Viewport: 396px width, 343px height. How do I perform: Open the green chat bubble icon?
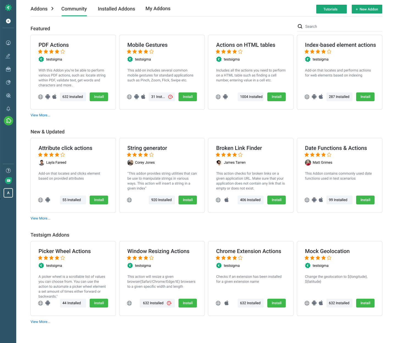click(8, 181)
